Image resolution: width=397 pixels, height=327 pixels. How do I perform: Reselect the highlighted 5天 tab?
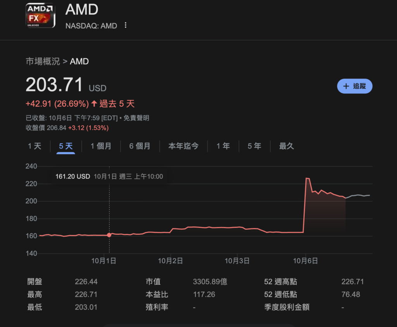65,146
